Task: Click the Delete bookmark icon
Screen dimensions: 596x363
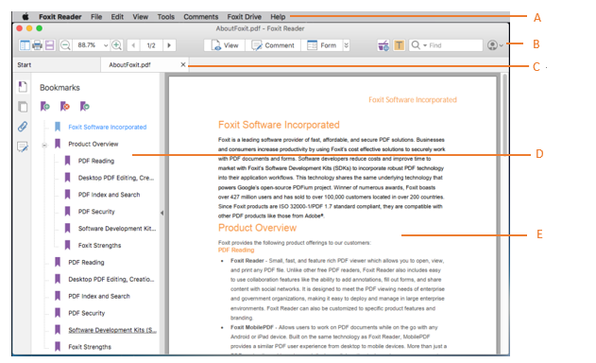Action: point(65,106)
